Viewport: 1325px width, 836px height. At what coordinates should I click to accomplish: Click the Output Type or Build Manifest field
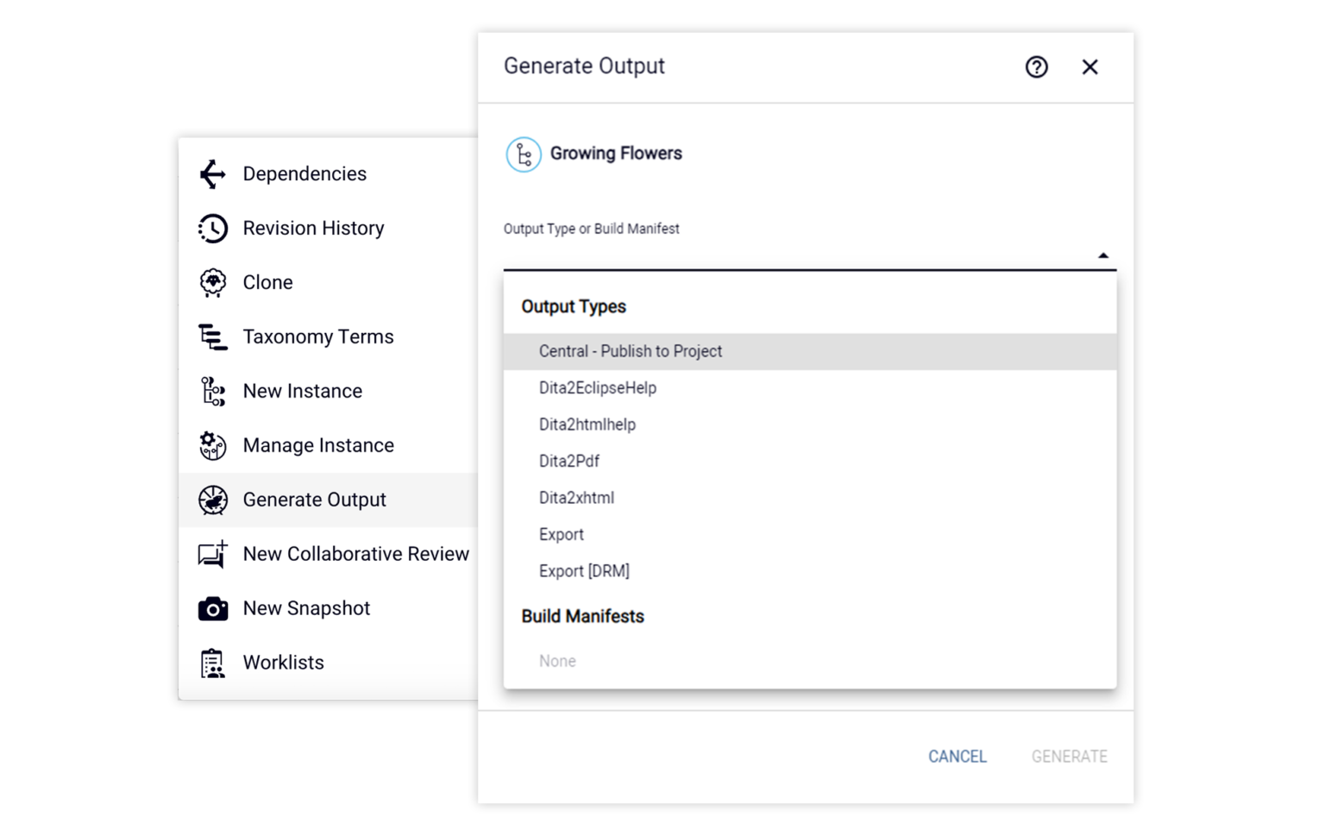[x=809, y=255]
